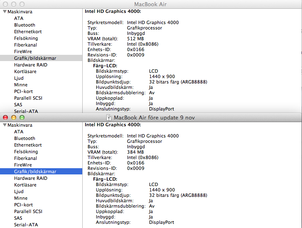Click the '512 MB' VRAM value in upper window
The image size is (302, 228).
click(135, 39)
